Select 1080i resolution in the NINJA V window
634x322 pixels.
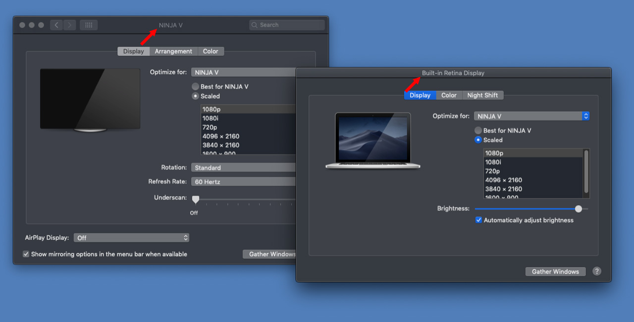coord(248,118)
